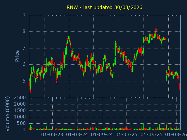Screen dimensions: 187x140
Task: Click the tallest red volume spike near 2000
Action: (87, 116)
